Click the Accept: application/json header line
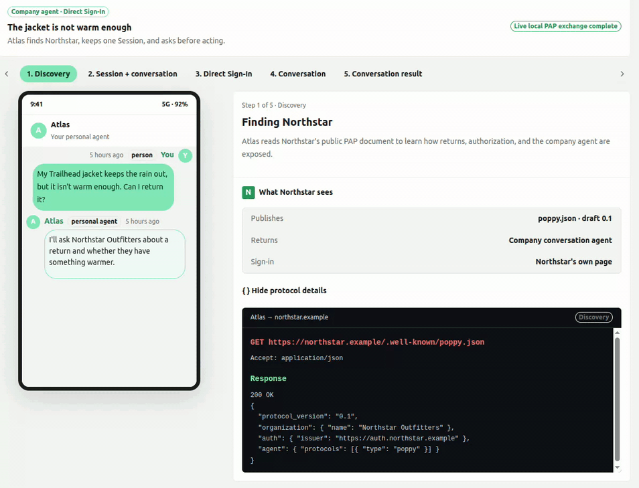This screenshot has width=639, height=488. (x=296, y=358)
